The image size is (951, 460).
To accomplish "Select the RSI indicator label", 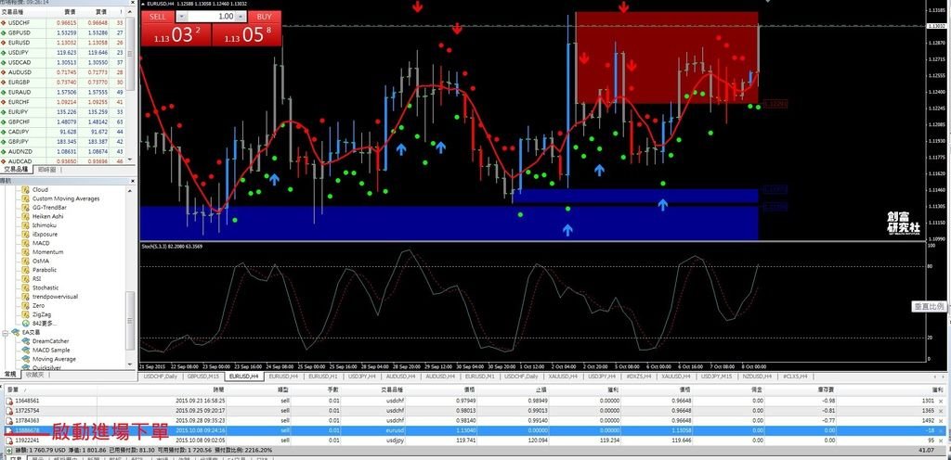I will click(x=37, y=279).
